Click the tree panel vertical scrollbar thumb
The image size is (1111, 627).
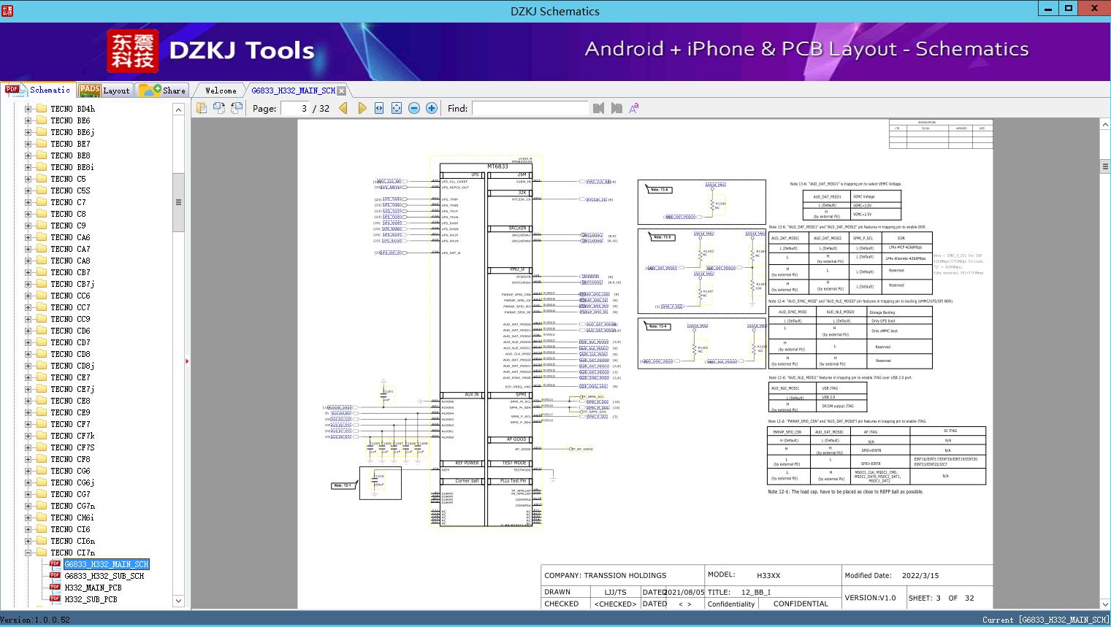(178, 202)
